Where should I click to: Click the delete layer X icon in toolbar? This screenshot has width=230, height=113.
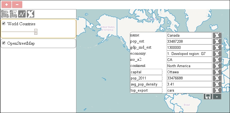[31, 14]
